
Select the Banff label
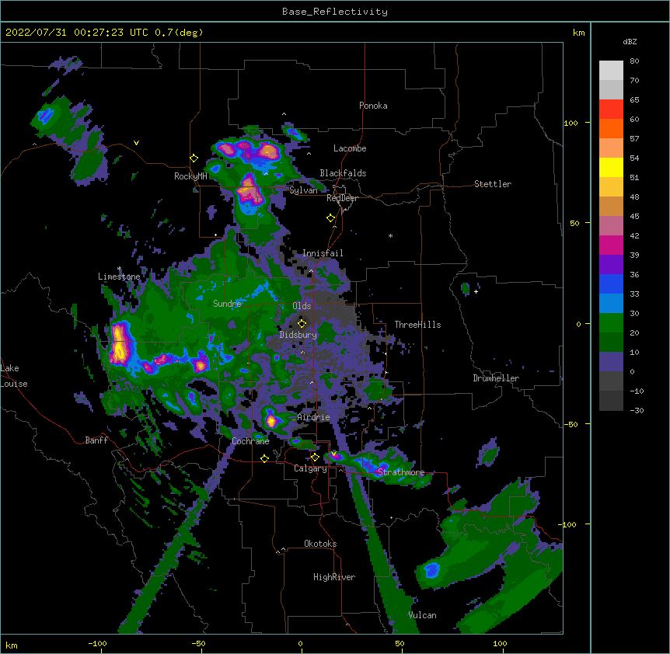click(96, 440)
